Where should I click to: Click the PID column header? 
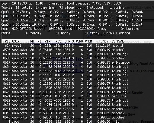[8, 41]
